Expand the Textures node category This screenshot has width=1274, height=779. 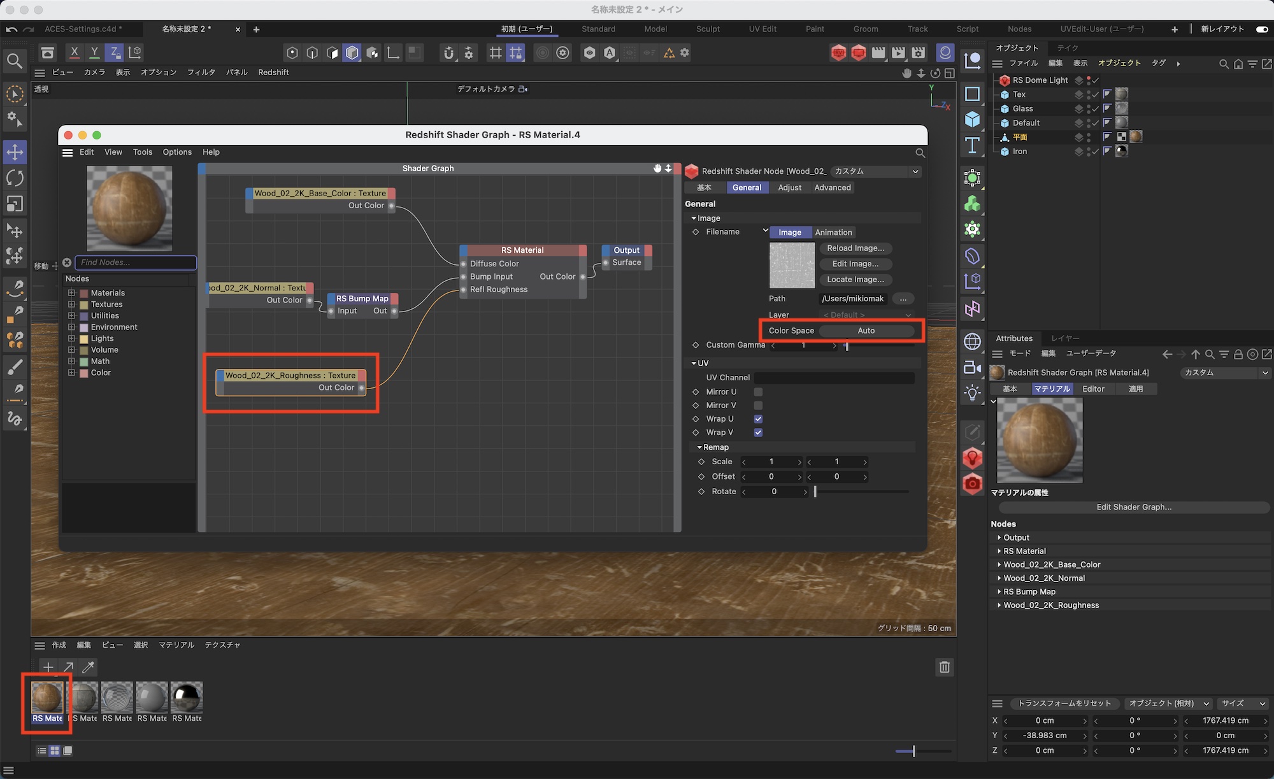click(72, 304)
